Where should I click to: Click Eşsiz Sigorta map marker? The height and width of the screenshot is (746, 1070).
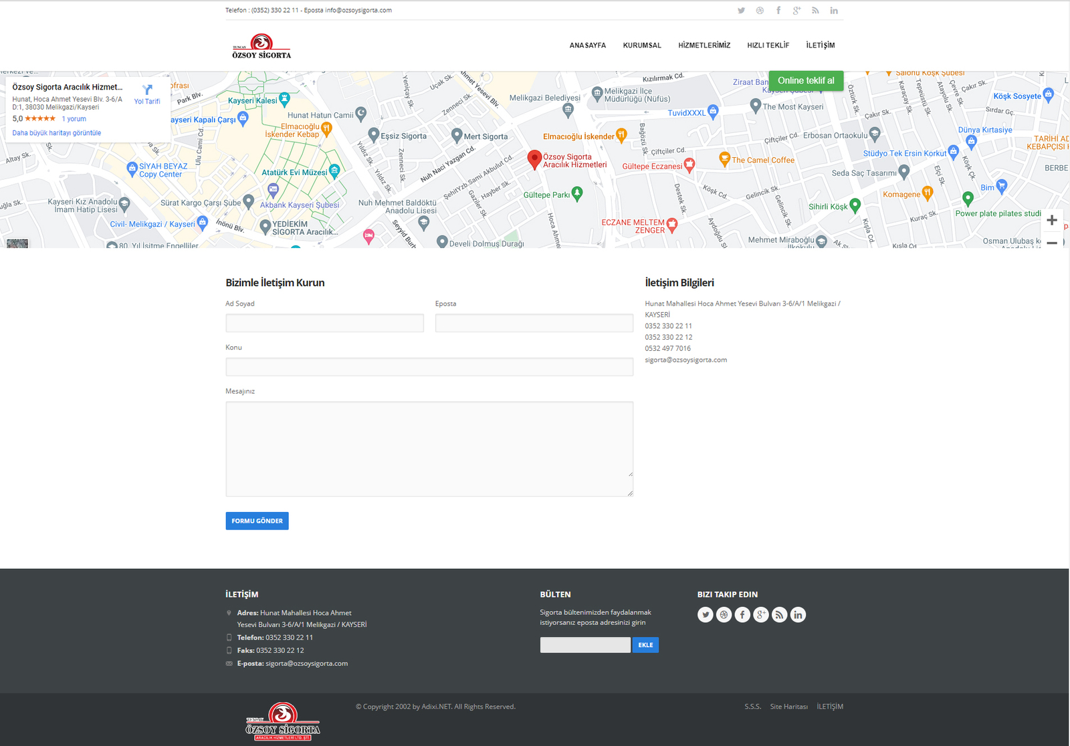374,135
